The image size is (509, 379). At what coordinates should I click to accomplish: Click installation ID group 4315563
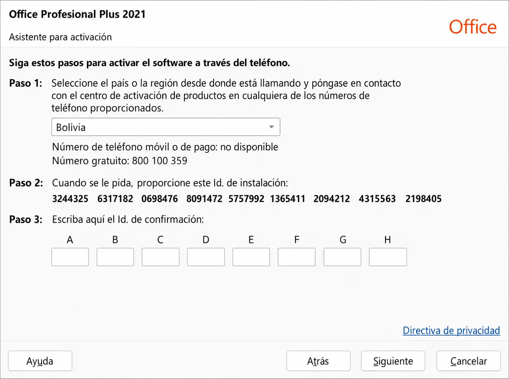(x=377, y=199)
